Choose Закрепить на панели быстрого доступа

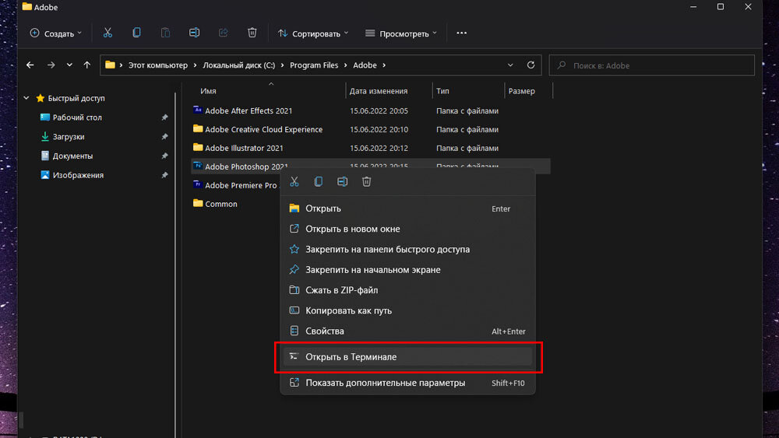point(407,249)
